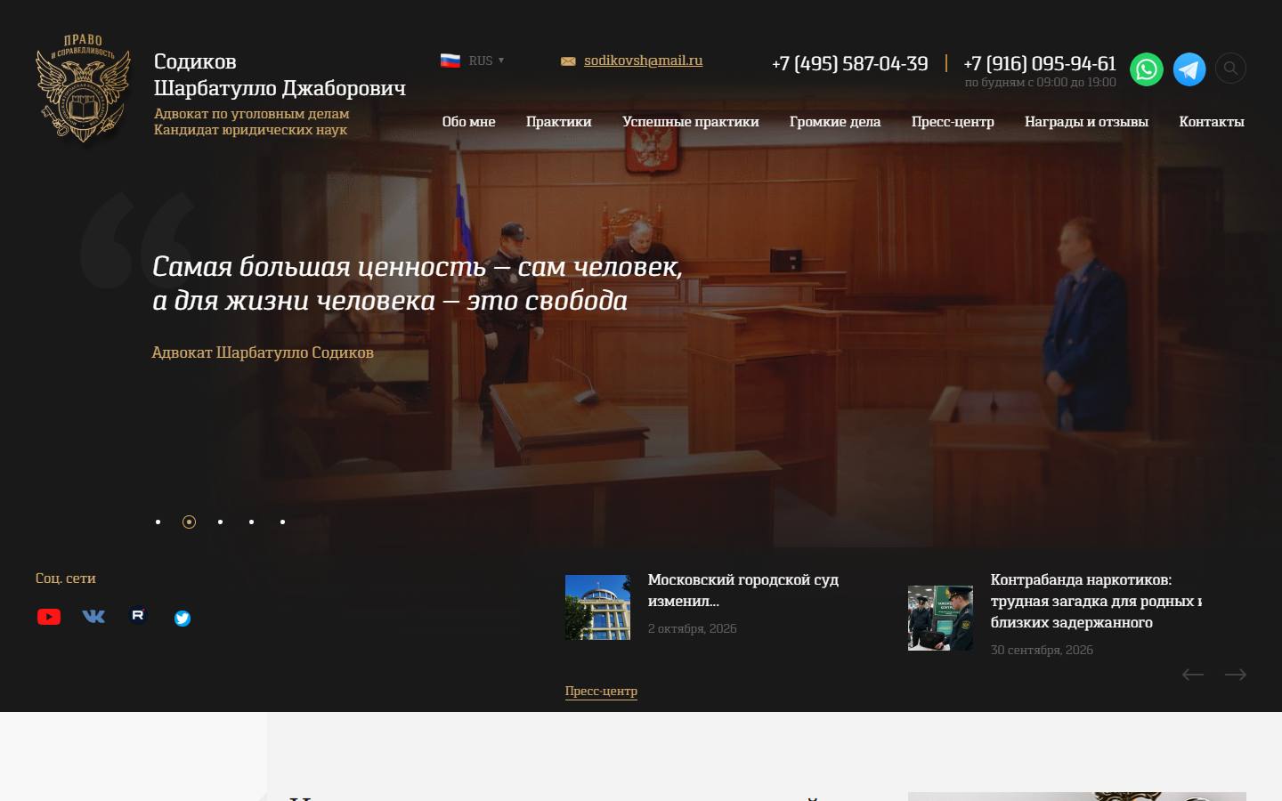Click the sodikovsh@mail.ru email link
The image size is (1282, 801).
643,61
